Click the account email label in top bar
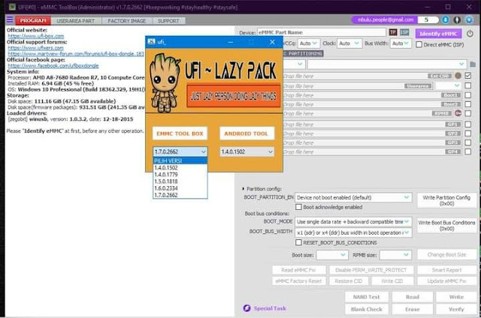 click(385, 20)
